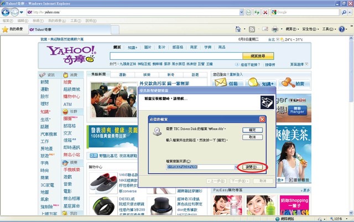Select the 知識+ search category tab
Viewport: 354px width, 222px height.
point(132,47)
